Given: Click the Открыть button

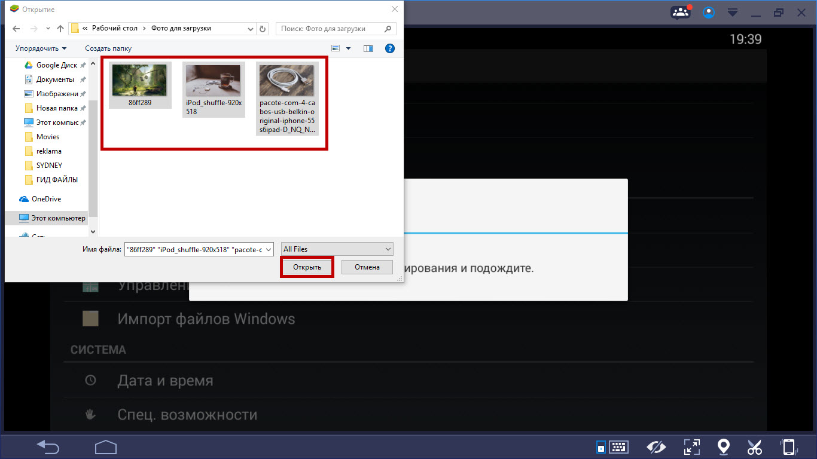Looking at the screenshot, I should pos(307,267).
